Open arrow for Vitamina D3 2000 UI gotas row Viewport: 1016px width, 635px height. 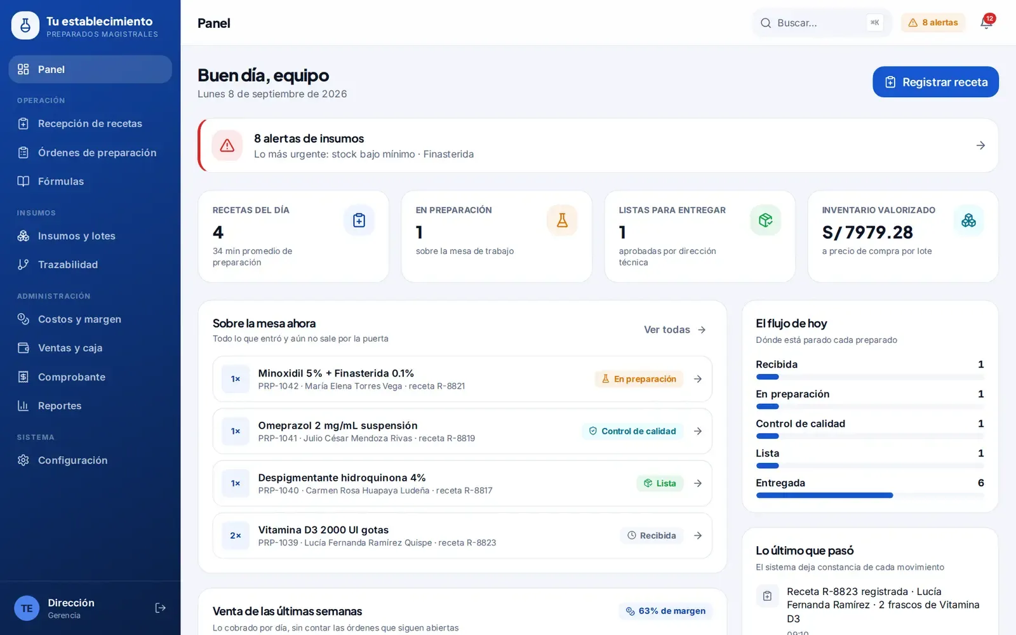pyautogui.click(x=697, y=535)
